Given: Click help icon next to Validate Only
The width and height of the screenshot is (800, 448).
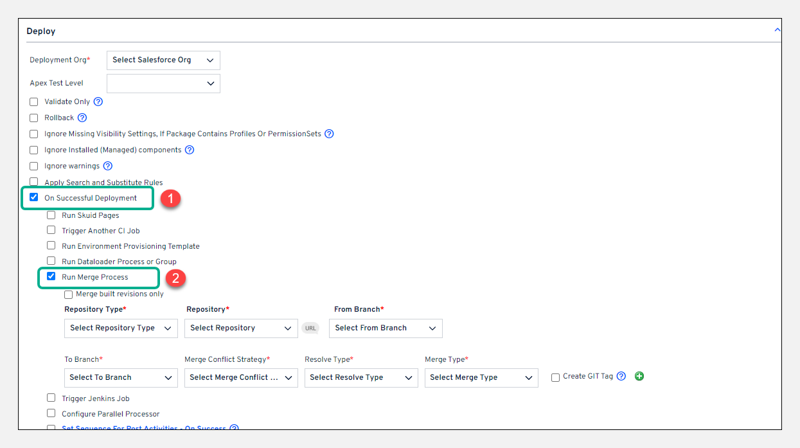Looking at the screenshot, I should coord(98,102).
